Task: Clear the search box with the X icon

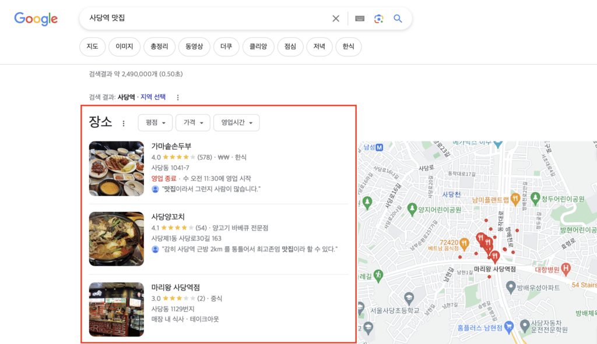Action: pyautogui.click(x=335, y=18)
